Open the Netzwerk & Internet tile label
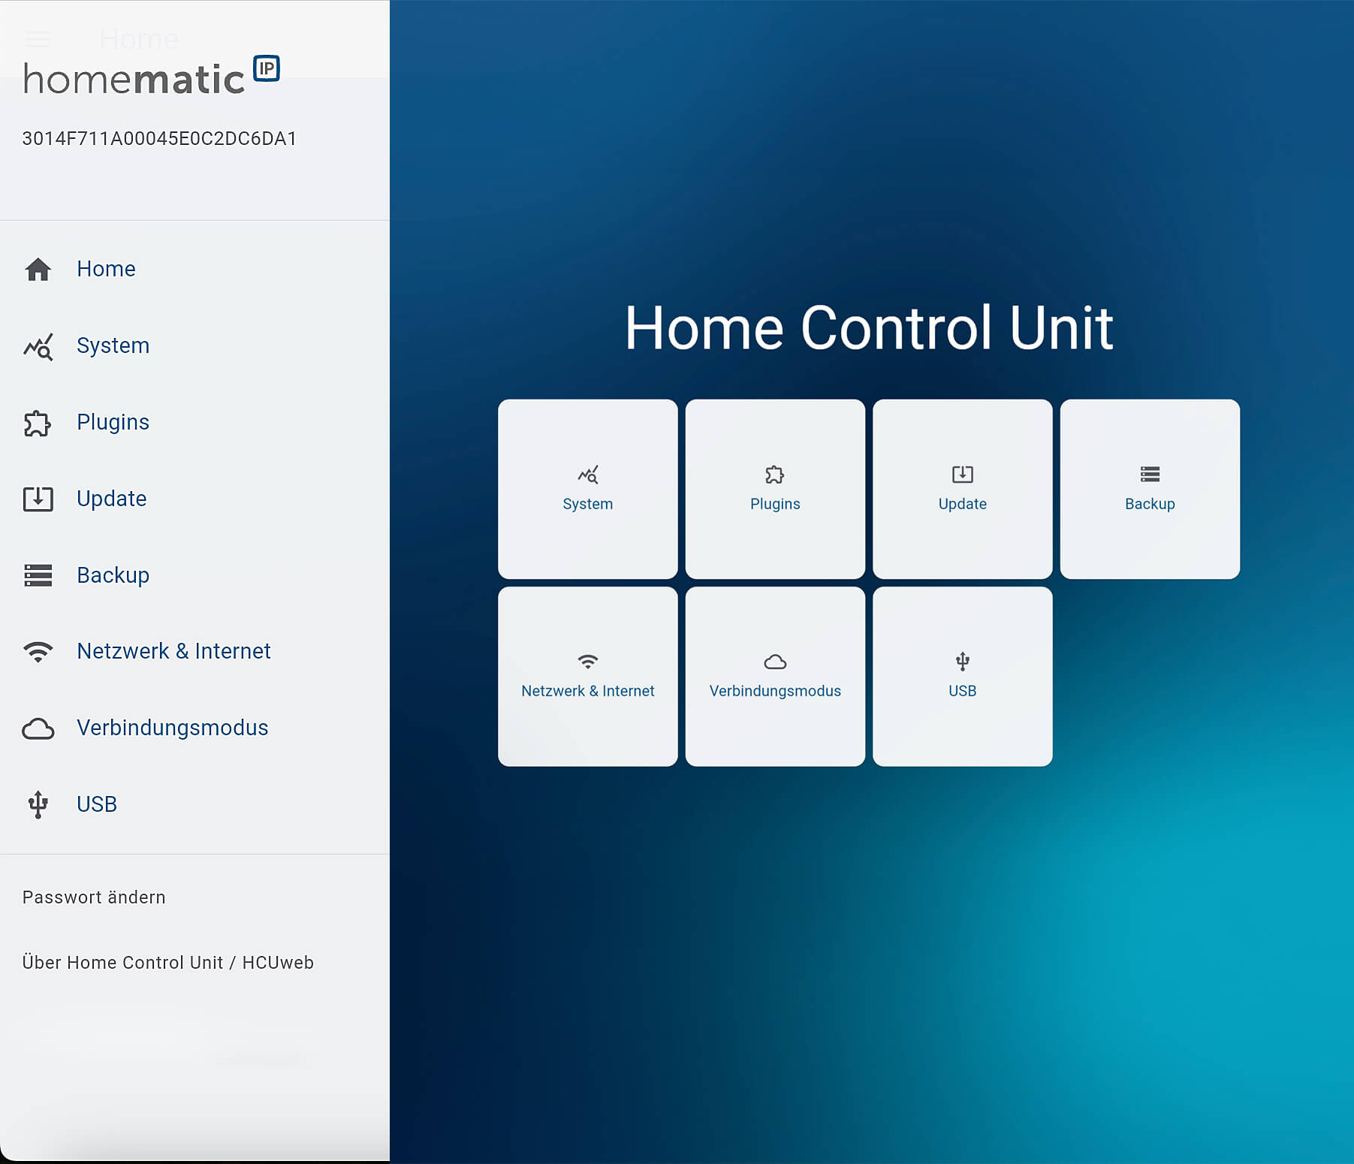Image resolution: width=1354 pixels, height=1164 pixels. point(588,691)
